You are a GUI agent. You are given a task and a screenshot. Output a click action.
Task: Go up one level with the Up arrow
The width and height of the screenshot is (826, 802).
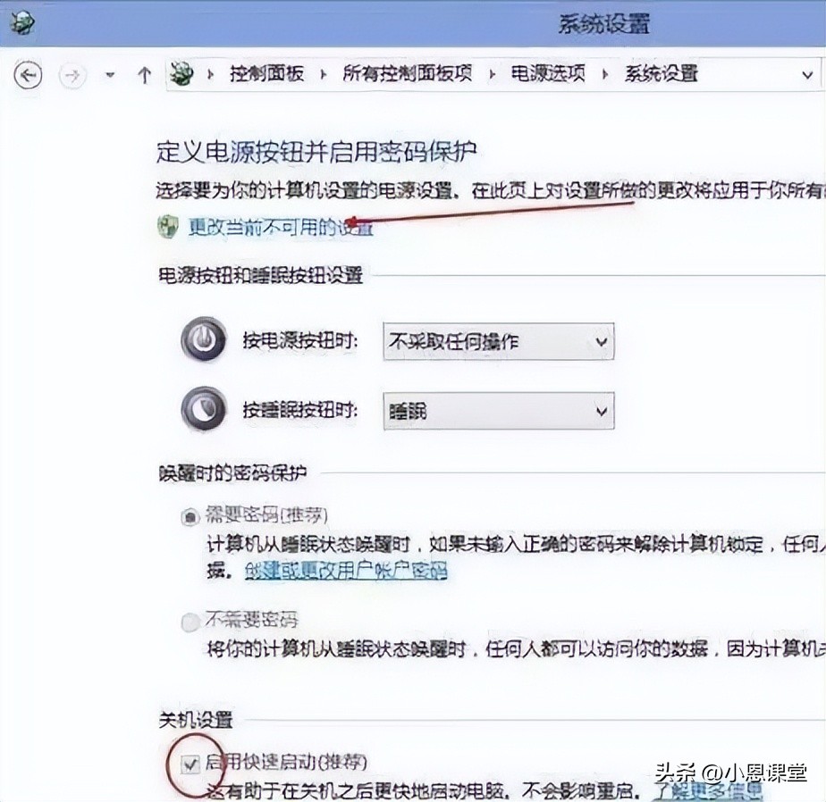[x=144, y=75]
